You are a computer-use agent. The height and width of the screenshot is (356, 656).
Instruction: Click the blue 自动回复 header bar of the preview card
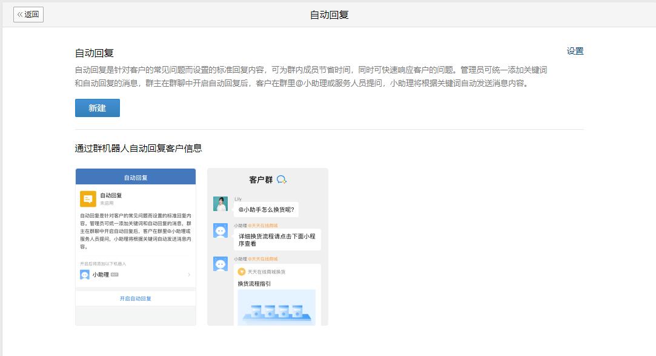pos(134,176)
